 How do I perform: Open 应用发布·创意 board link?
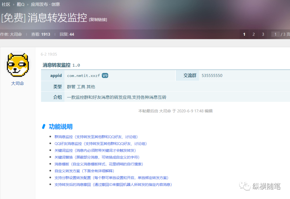(x=45, y=4)
